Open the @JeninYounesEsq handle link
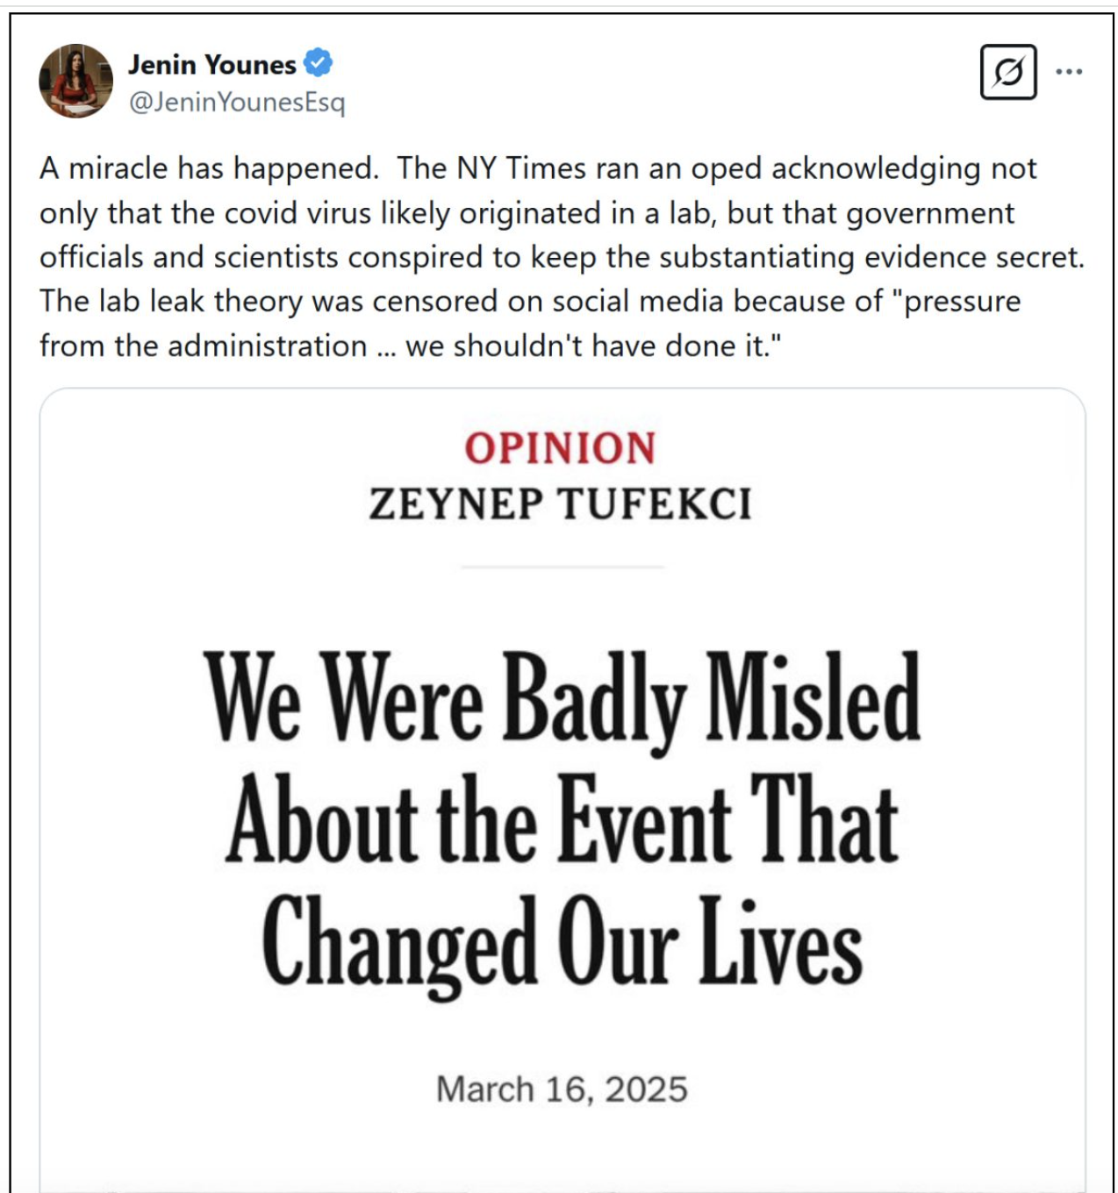This screenshot has height=1193, width=1118. (x=237, y=103)
